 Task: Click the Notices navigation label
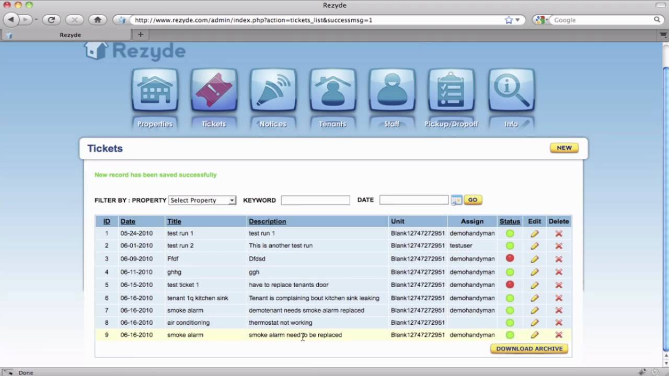(273, 124)
